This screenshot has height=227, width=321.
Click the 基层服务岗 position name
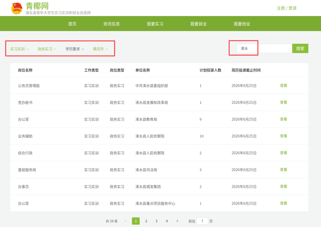click(27, 170)
